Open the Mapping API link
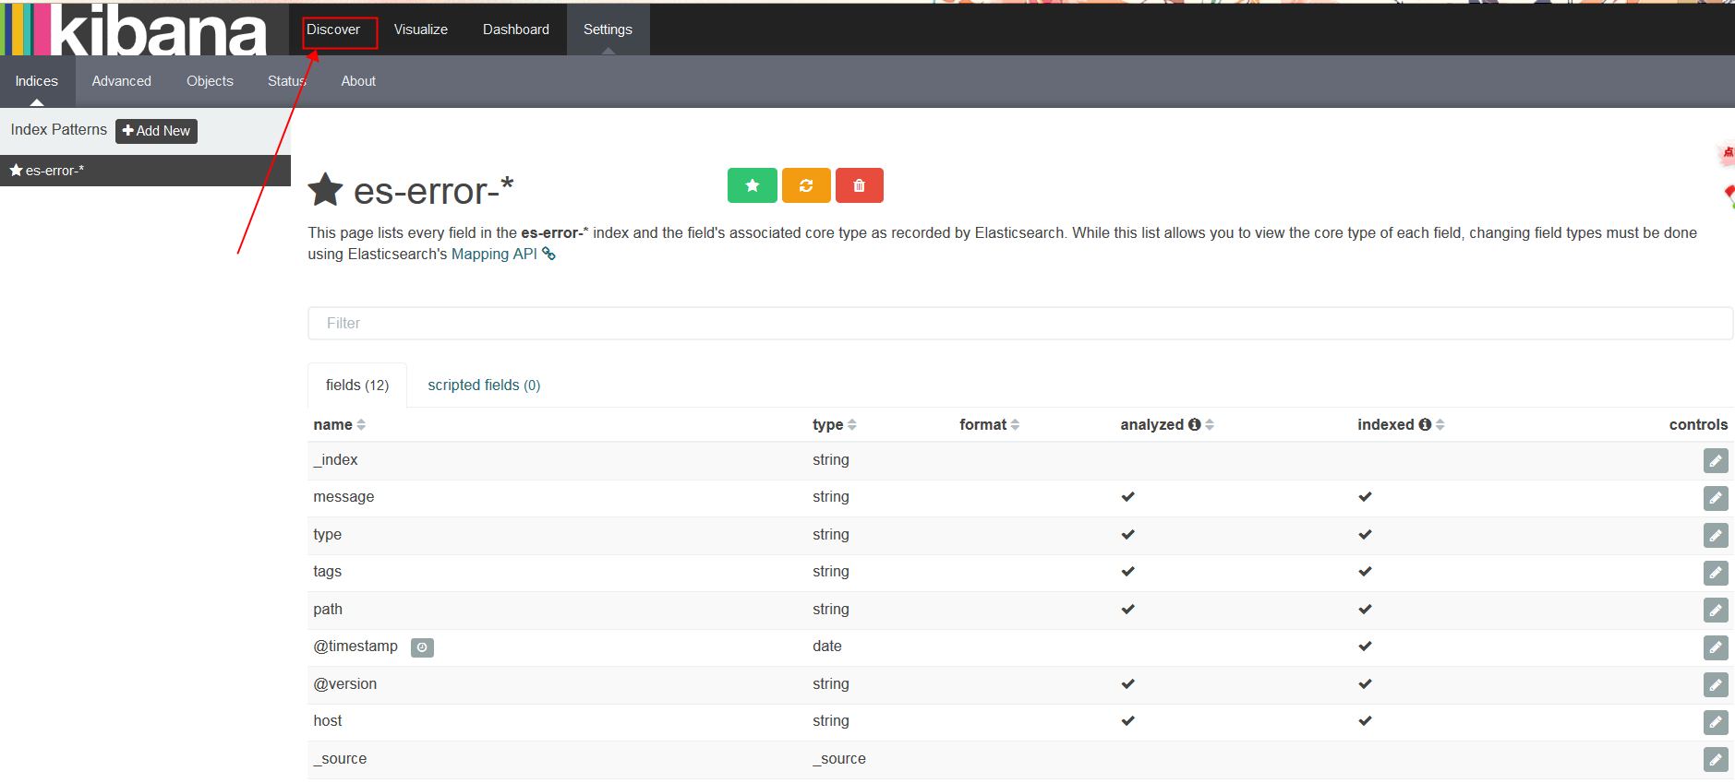The width and height of the screenshot is (1735, 783). (x=494, y=255)
